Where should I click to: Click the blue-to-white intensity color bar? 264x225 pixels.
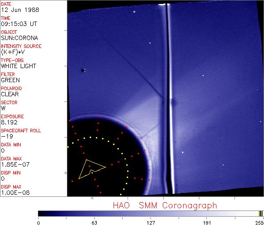[150, 214]
